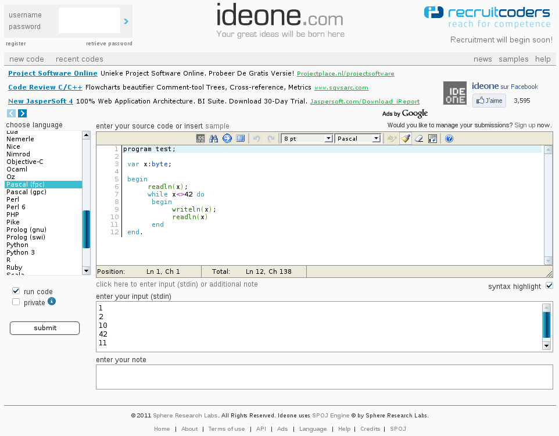The width and height of the screenshot is (559, 436).
Task: Click the brush highlight icon in toolbar
Action: [406, 138]
